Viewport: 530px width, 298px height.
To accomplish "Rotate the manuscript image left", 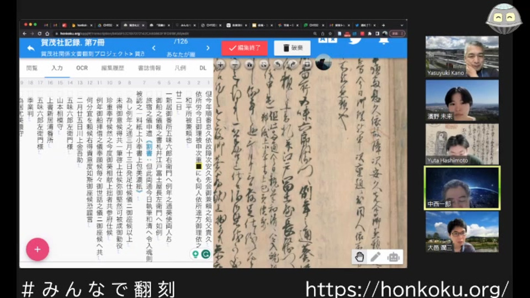I will pyautogui.click(x=278, y=65).
